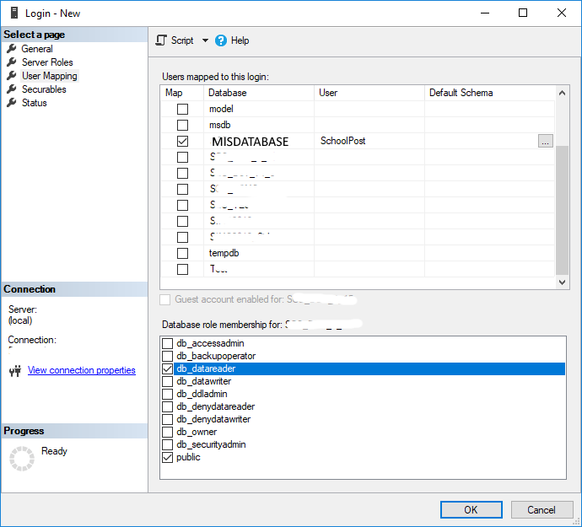Click Cancel to dismiss the dialog
582x527 pixels.
coord(542,509)
